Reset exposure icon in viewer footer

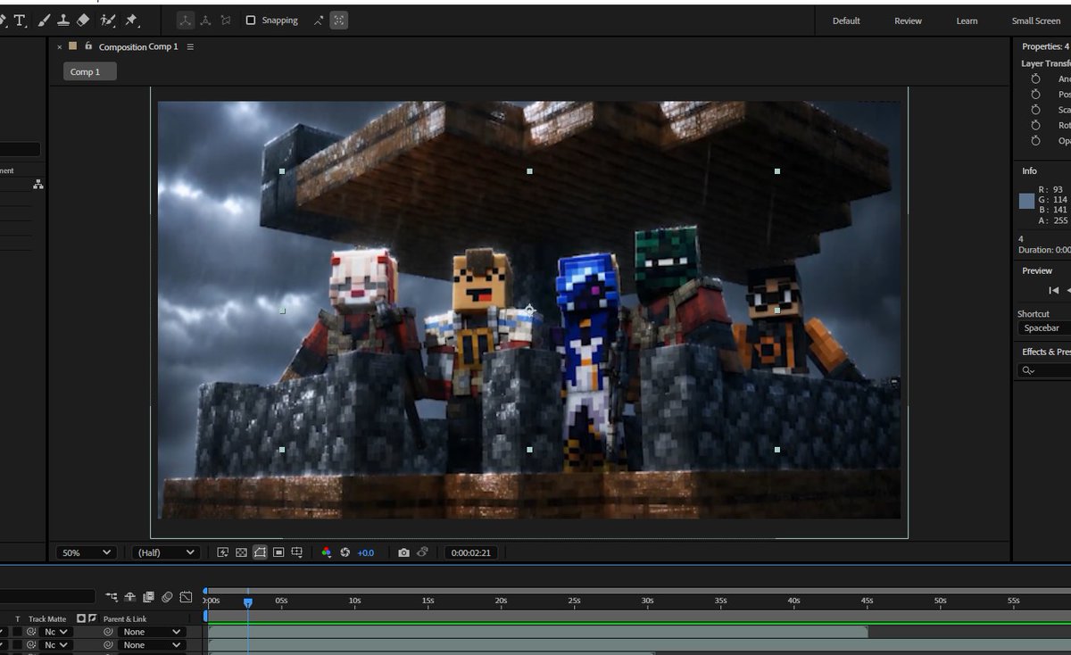[x=345, y=552]
